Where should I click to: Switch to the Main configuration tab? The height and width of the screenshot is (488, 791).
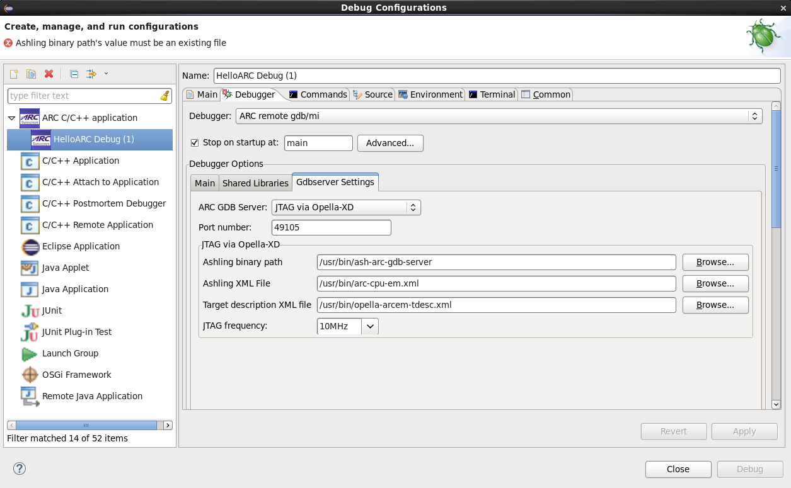[x=201, y=94]
